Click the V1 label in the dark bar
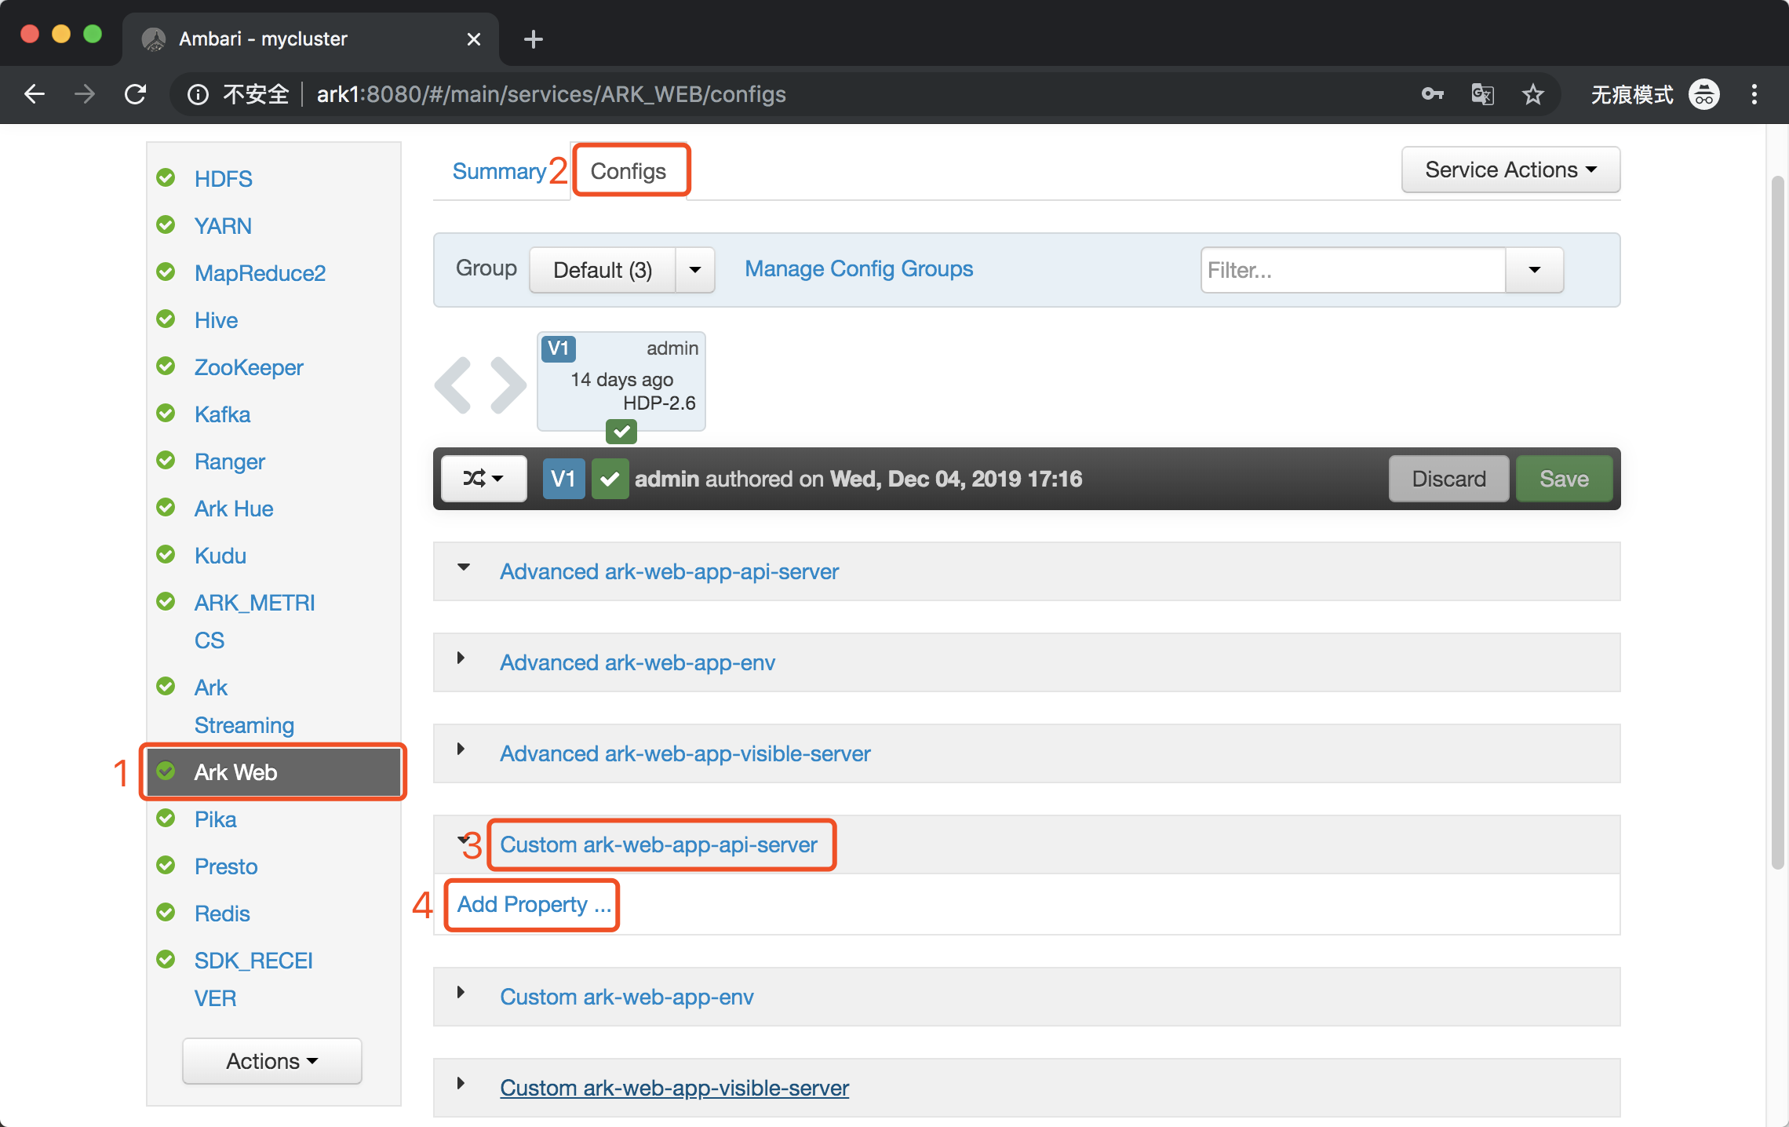Viewport: 1789px width, 1127px height. coord(563,479)
